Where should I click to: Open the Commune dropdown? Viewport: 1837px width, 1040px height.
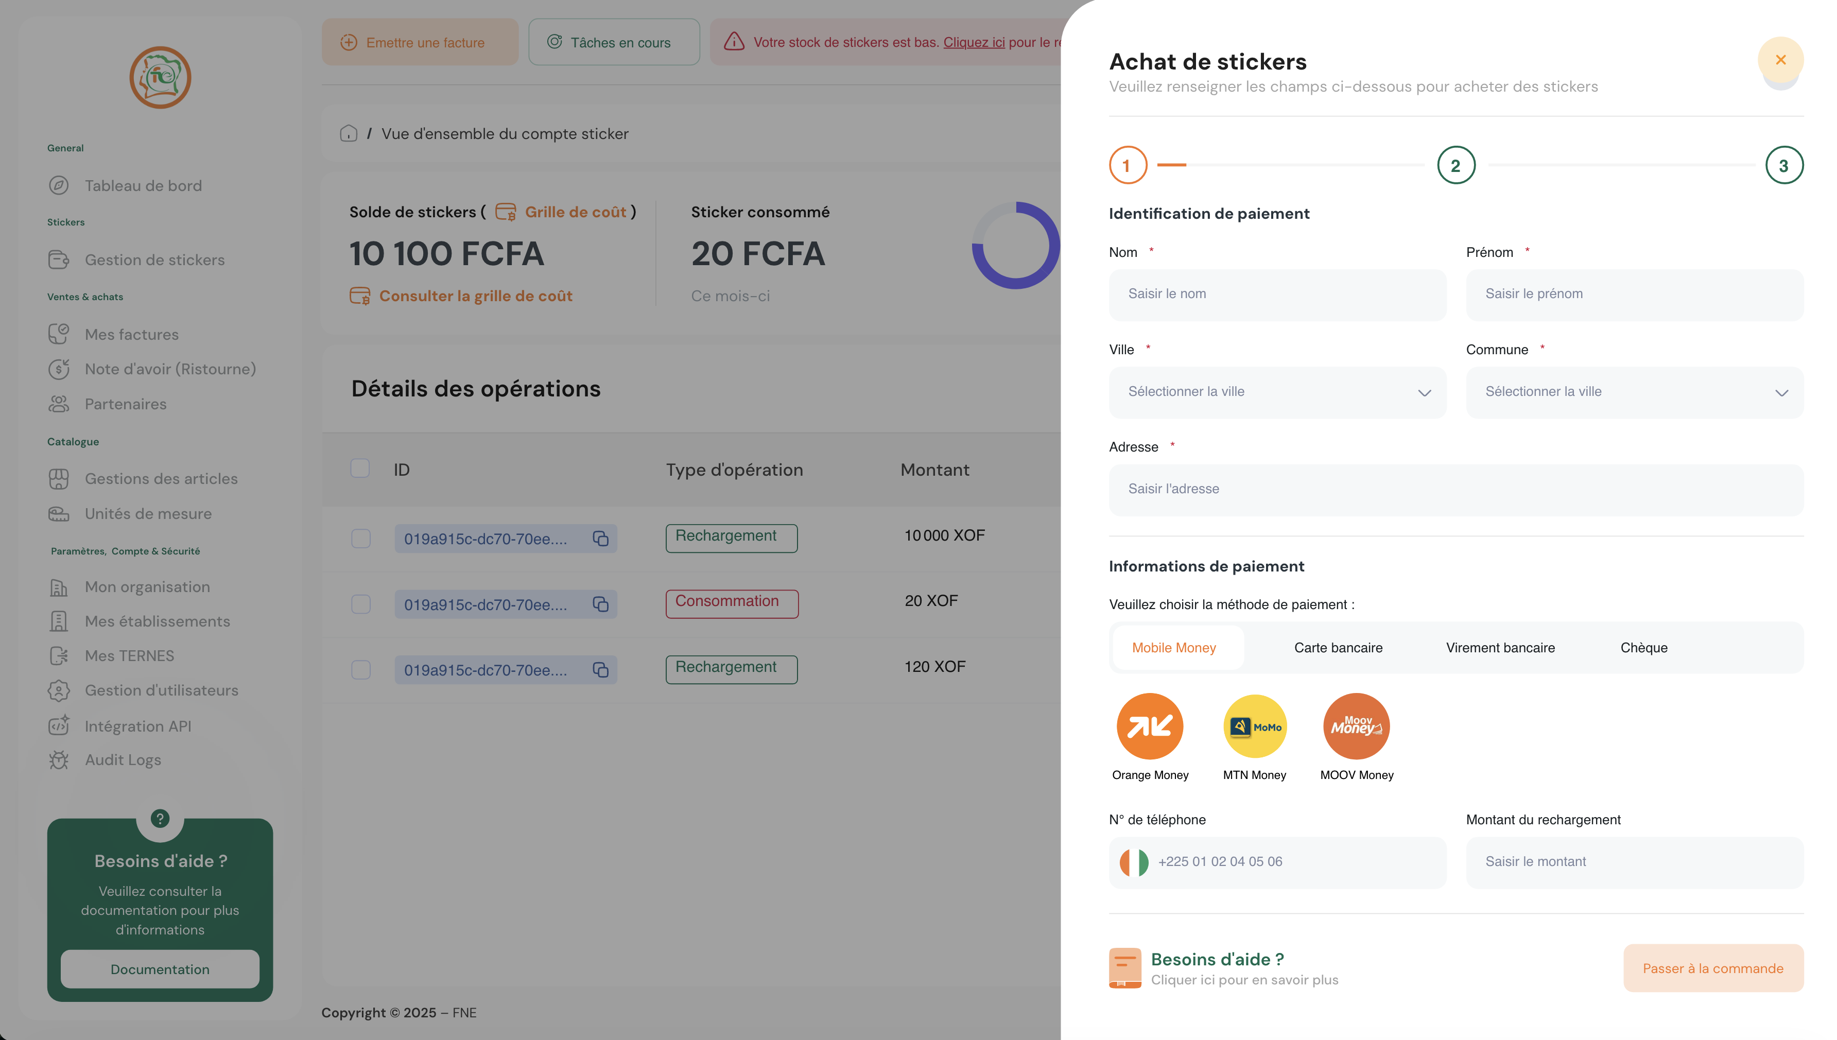coord(1634,392)
